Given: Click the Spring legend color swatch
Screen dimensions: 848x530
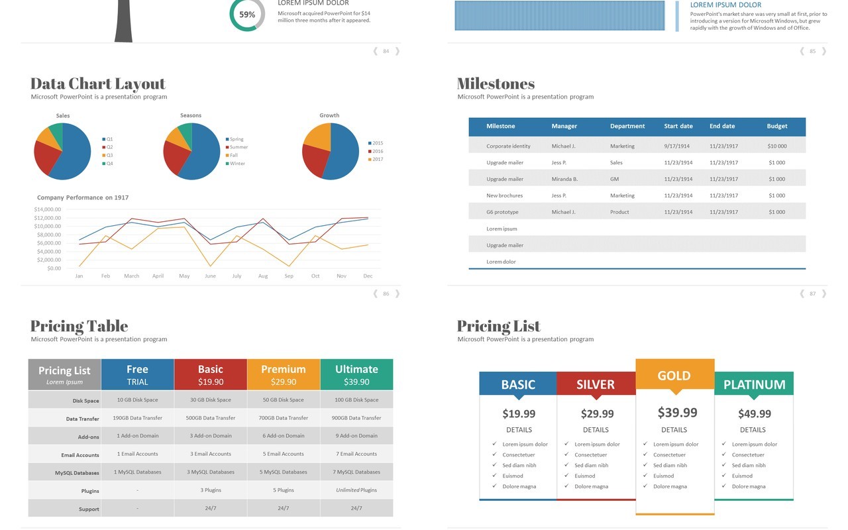Looking at the screenshot, I should (227, 139).
